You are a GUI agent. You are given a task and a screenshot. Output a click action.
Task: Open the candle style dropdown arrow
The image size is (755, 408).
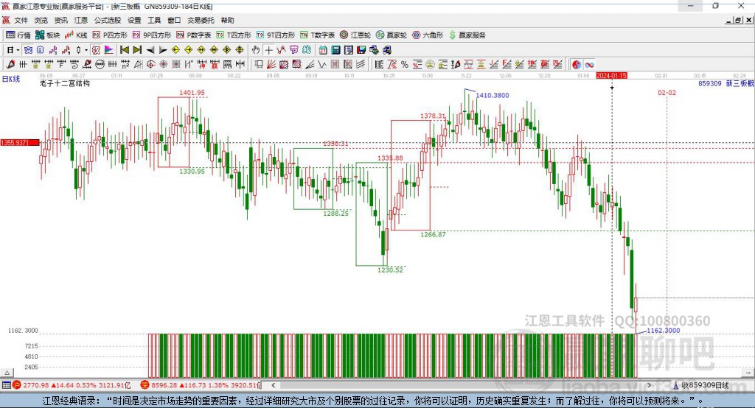86,50
